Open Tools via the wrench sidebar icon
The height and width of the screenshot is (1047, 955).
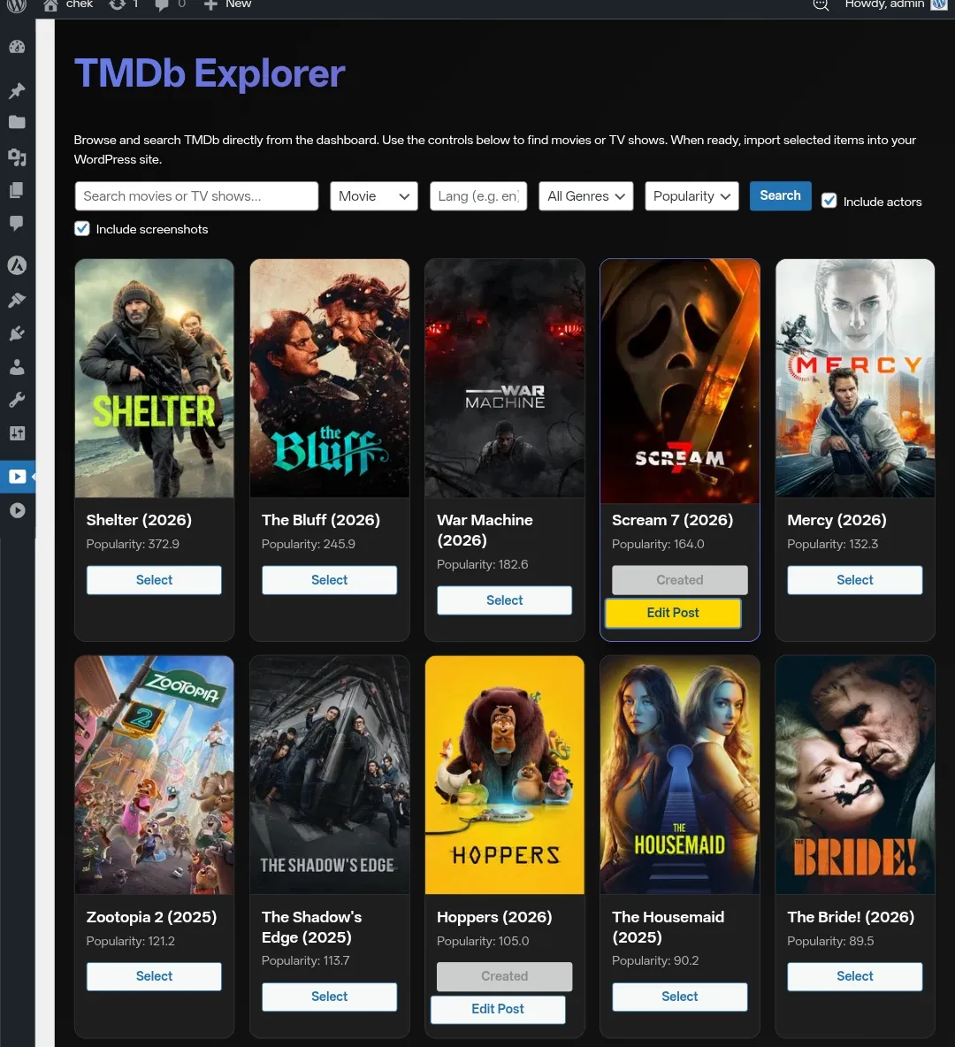pyautogui.click(x=18, y=399)
